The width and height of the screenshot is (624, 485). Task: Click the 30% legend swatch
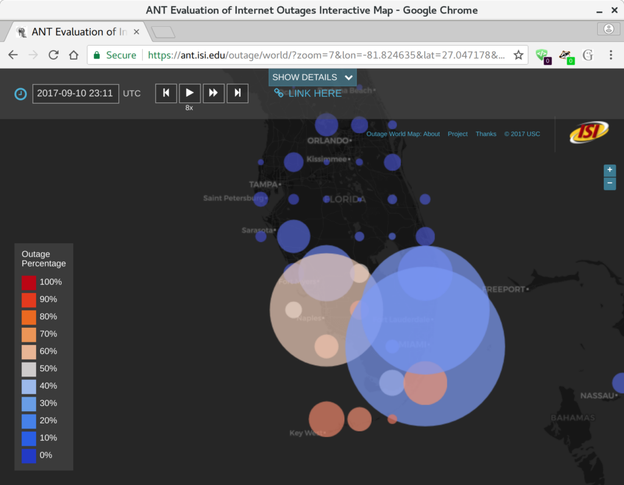29,404
